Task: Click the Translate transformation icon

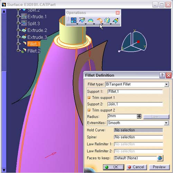Action: [x=107, y=20]
